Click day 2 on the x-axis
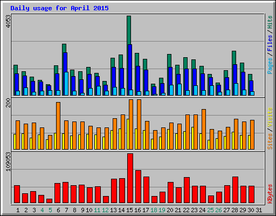This screenshot has height=216, width=276. pyautogui.click(x=26, y=210)
